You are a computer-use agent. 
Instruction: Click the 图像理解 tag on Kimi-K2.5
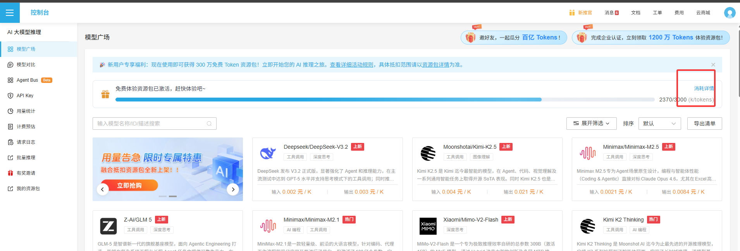(482, 157)
